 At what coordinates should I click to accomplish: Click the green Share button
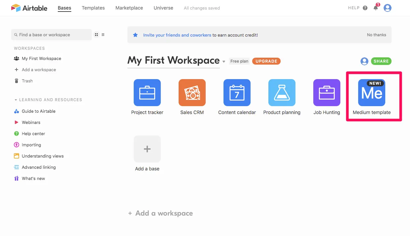[381, 61]
